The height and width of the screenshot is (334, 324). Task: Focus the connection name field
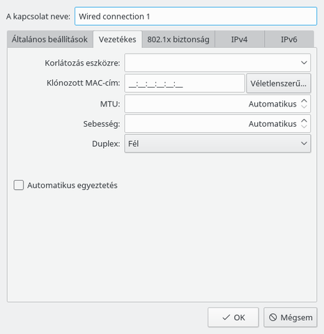point(196,16)
